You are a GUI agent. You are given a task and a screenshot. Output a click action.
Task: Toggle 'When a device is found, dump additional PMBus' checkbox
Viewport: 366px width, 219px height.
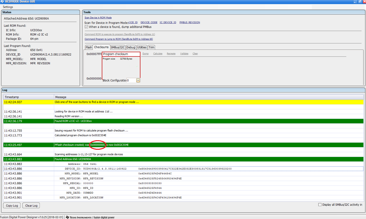click(86, 27)
